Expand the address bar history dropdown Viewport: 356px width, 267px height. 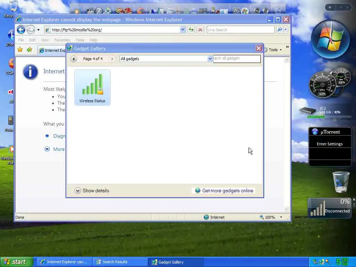click(x=183, y=30)
